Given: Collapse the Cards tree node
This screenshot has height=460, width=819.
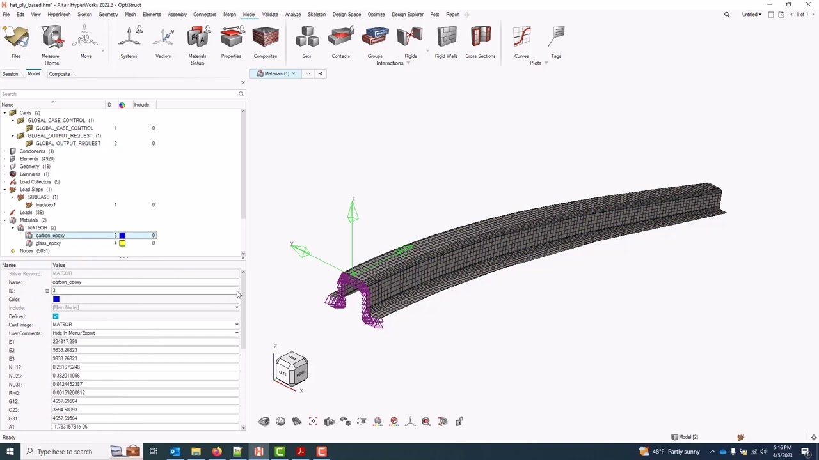Looking at the screenshot, I should [x=4, y=112].
